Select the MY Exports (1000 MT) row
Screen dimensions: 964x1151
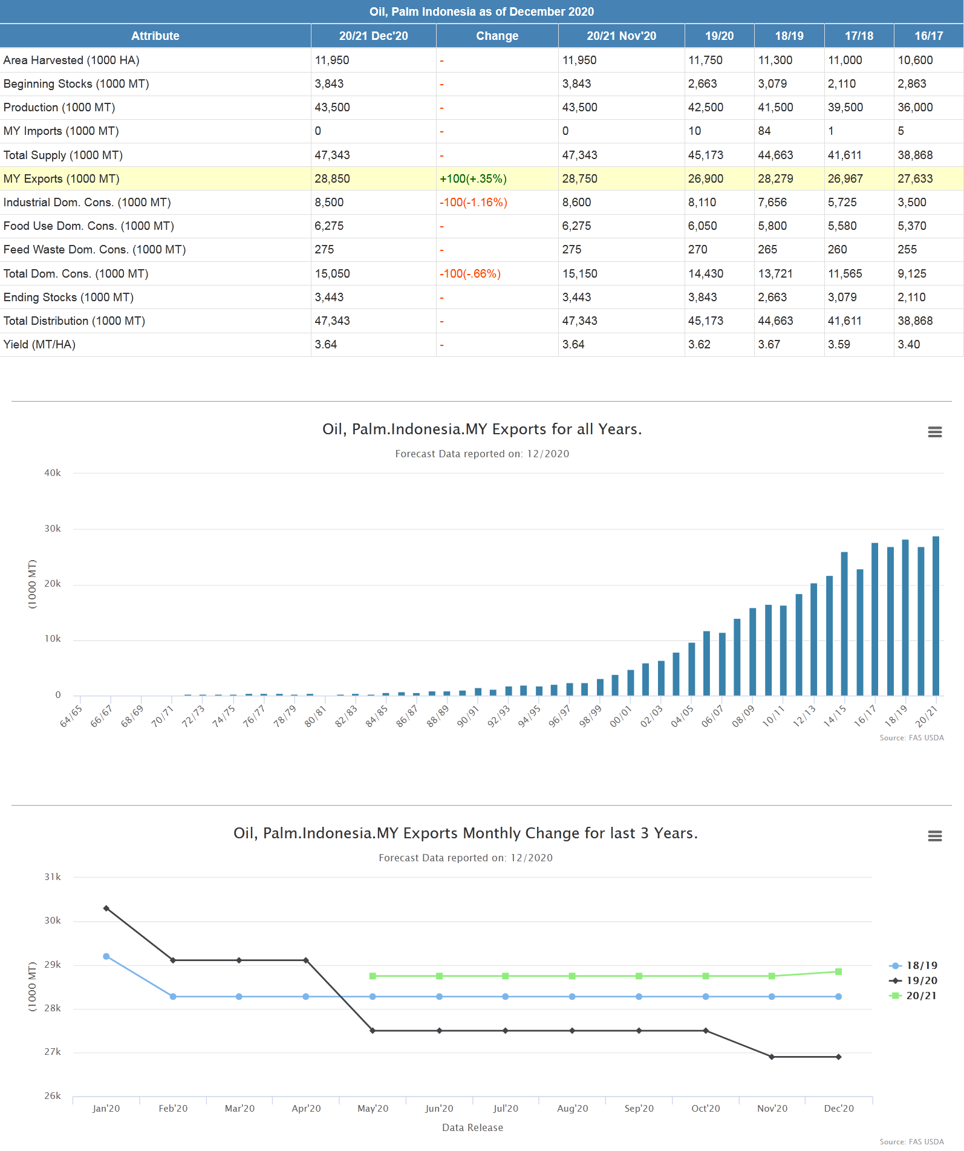(x=62, y=179)
